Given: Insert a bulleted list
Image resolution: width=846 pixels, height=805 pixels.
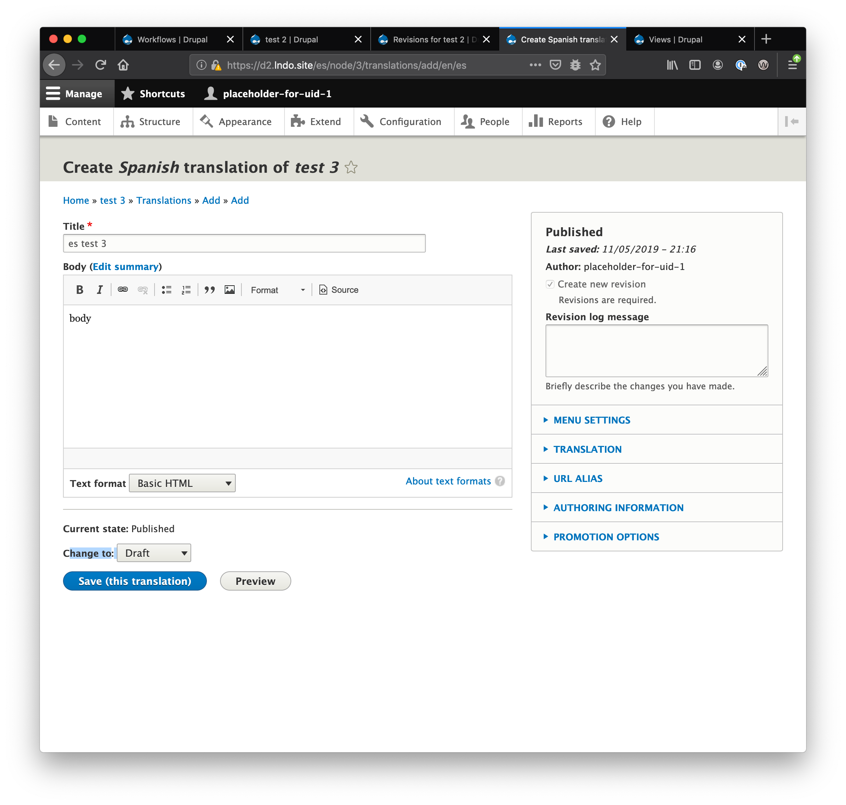Looking at the screenshot, I should pos(166,290).
